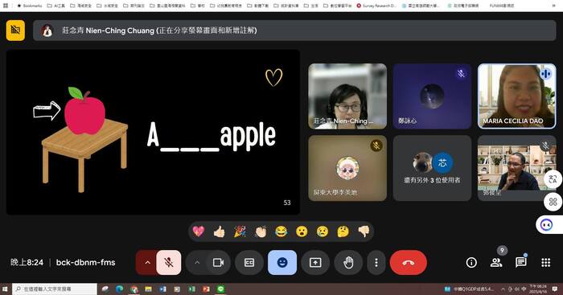Image resolution: width=563 pixels, height=295 pixels.
Task: Open LINE app from the taskbar
Action: [x=220, y=289]
